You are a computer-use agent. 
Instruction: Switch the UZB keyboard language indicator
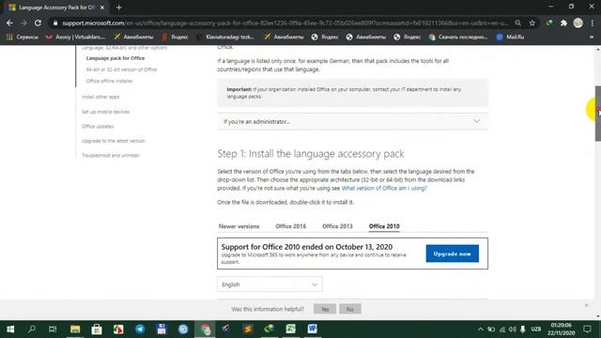[x=536, y=329]
